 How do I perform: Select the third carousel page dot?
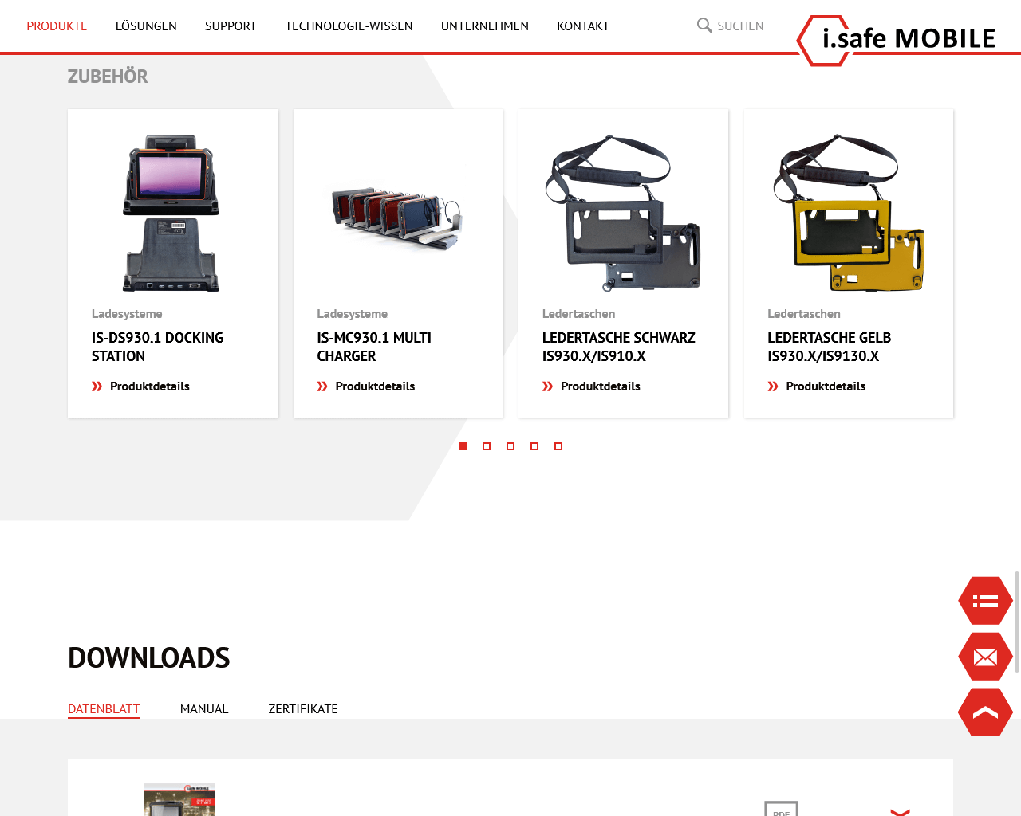[510, 446]
